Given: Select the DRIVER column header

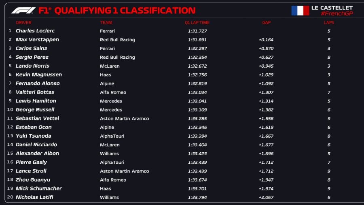Looking at the screenshot, I should pyautogui.click(x=23, y=23).
